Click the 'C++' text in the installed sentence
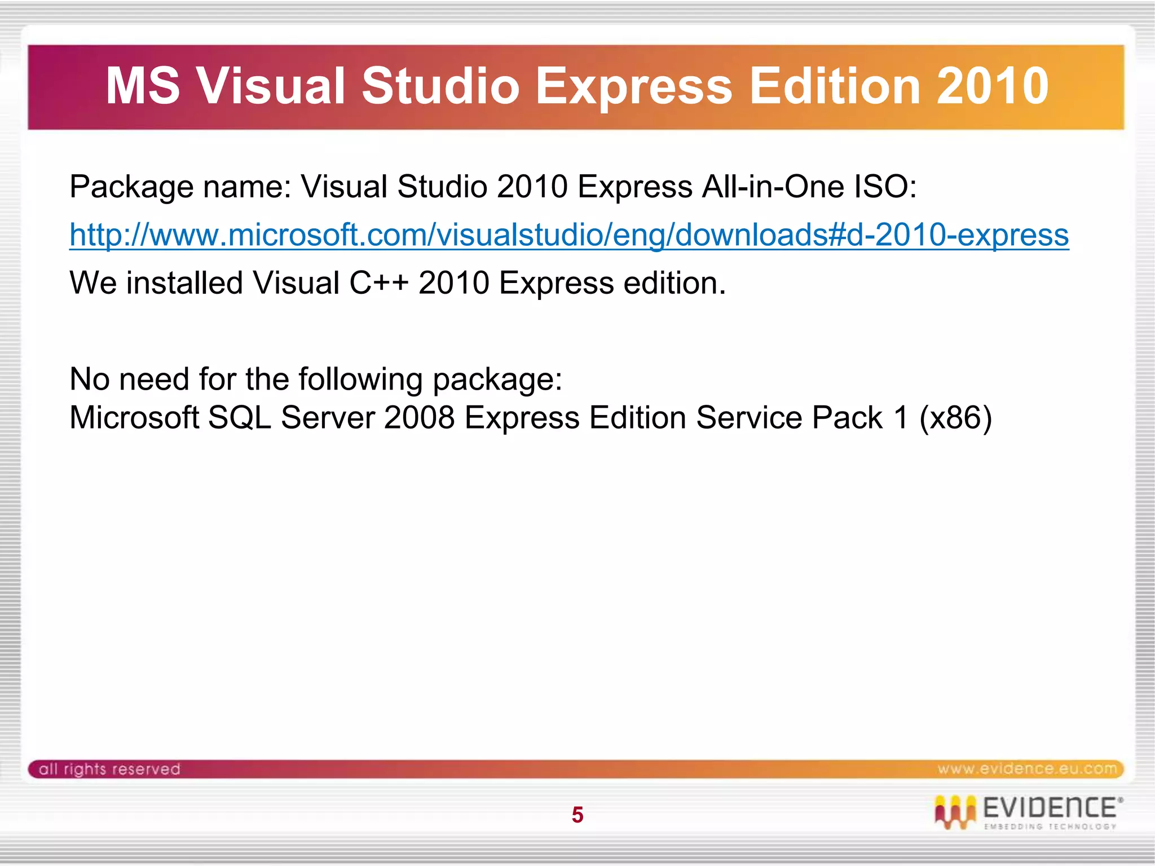1155x866 pixels. click(379, 283)
